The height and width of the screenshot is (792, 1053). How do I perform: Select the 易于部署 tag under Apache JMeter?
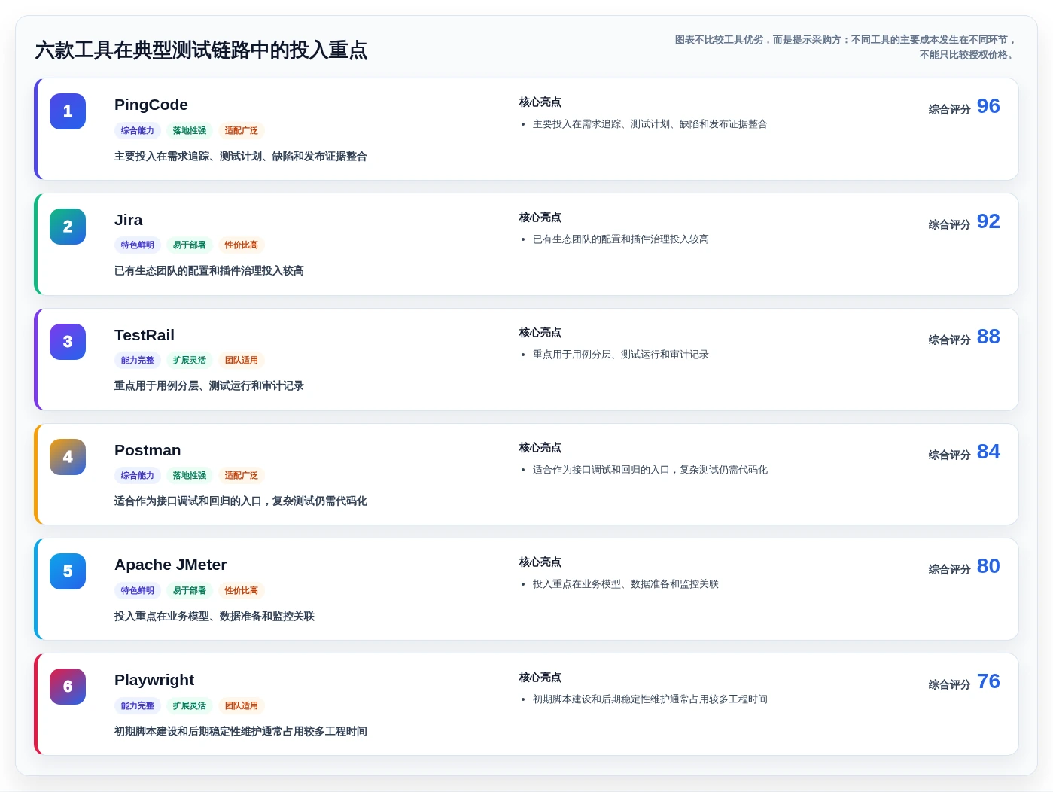pos(190,590)
